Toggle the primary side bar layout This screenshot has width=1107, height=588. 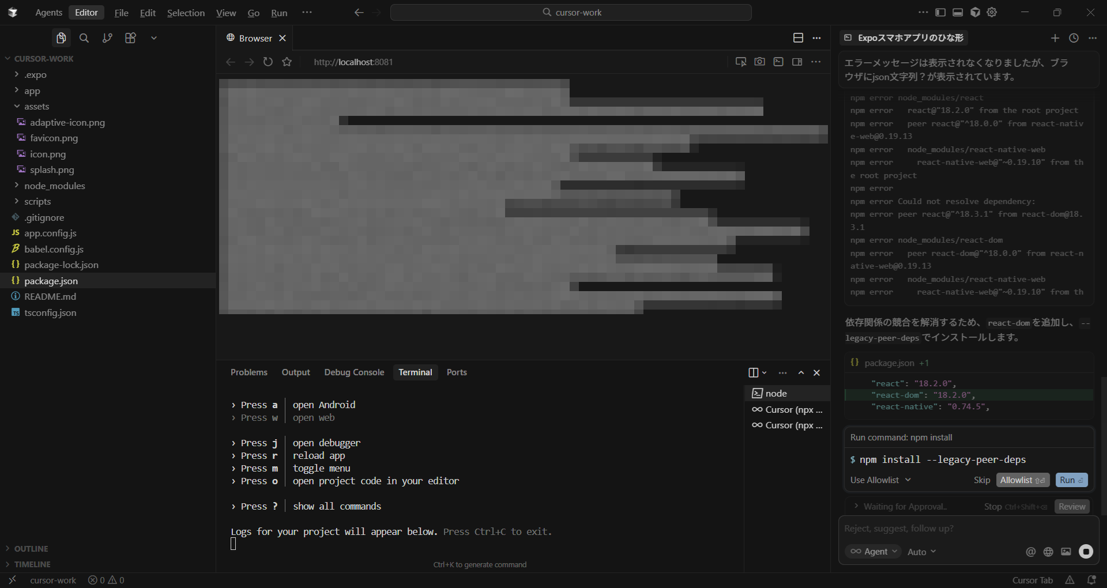tap(940, 12)
